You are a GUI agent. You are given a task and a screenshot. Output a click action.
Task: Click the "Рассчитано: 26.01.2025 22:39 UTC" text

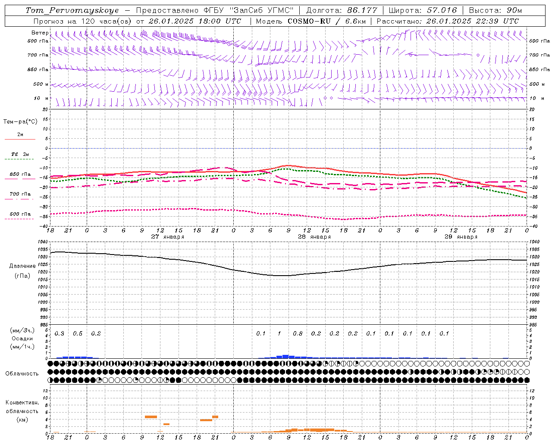448,21
